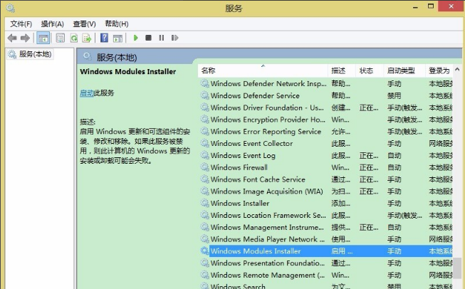Open Help via the blue question mark icon
The image size is (465, 289).
pos(104,38)
